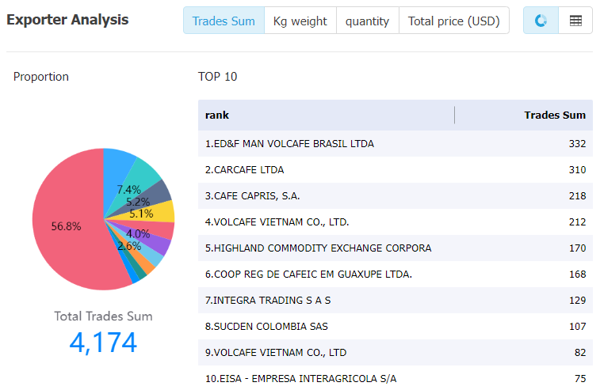
Task: Select the Kg weight tab
Action: (300, 21)
